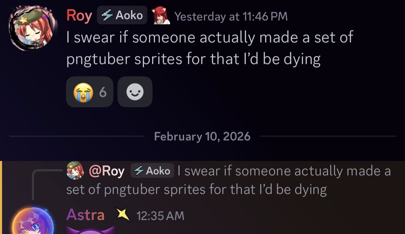The height and width of the screenshot is (234, 405).
Task: Tap the reaction count number 6
Action: (x=103, y=92)
